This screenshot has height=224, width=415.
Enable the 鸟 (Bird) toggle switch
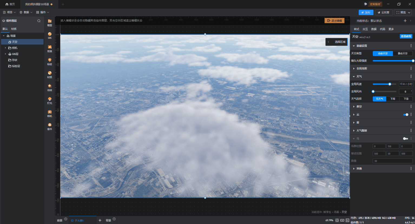pos(405,139)
